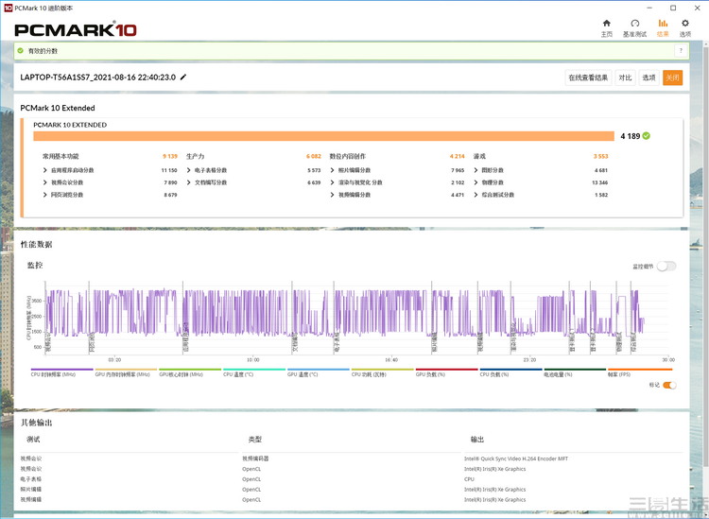
Task: Open the 基准测试 benchmark gauge icon
Action: (x=635, y=23)
